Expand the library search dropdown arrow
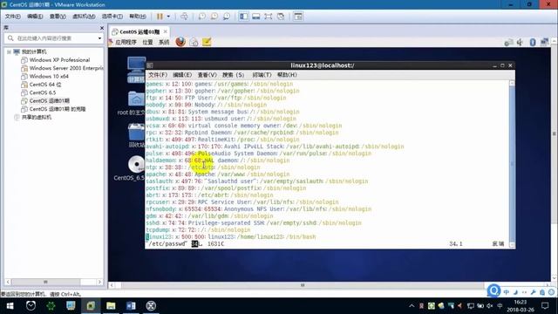 [99, 38]
